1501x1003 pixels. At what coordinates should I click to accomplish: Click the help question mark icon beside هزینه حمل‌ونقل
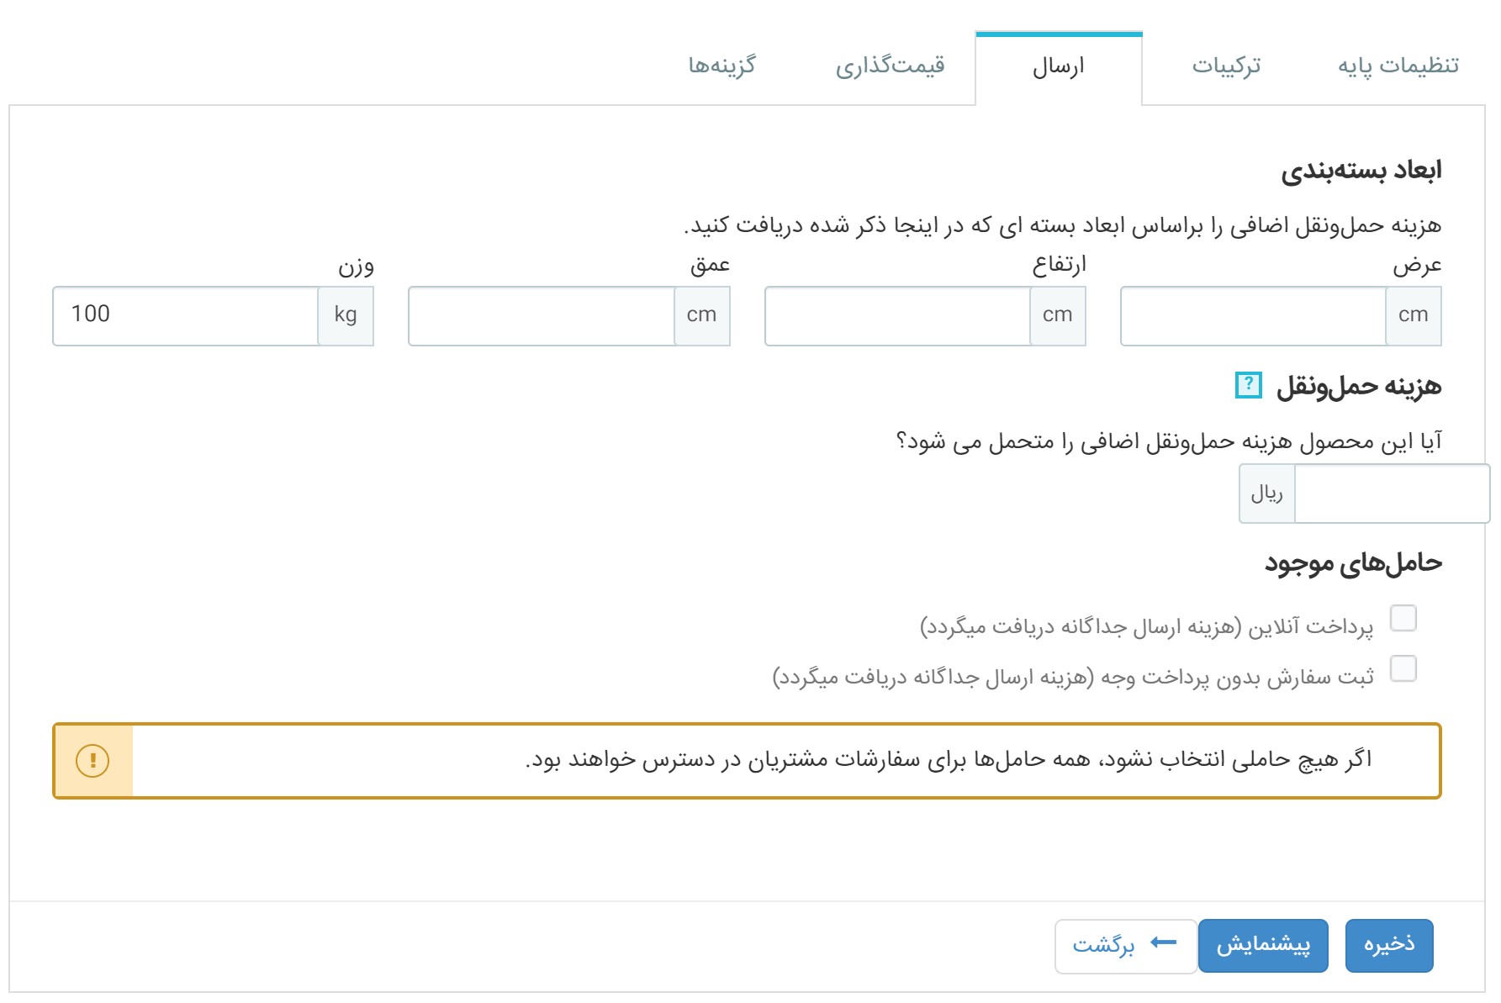click(1248, 385)
